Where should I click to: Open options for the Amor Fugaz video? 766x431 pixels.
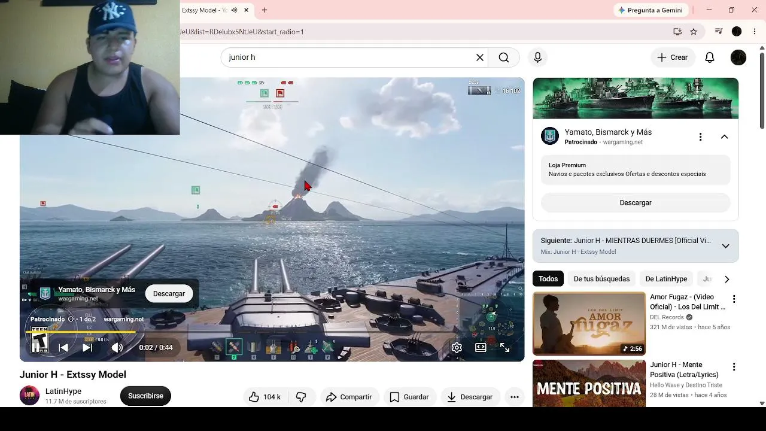click(x=734, y=299)
